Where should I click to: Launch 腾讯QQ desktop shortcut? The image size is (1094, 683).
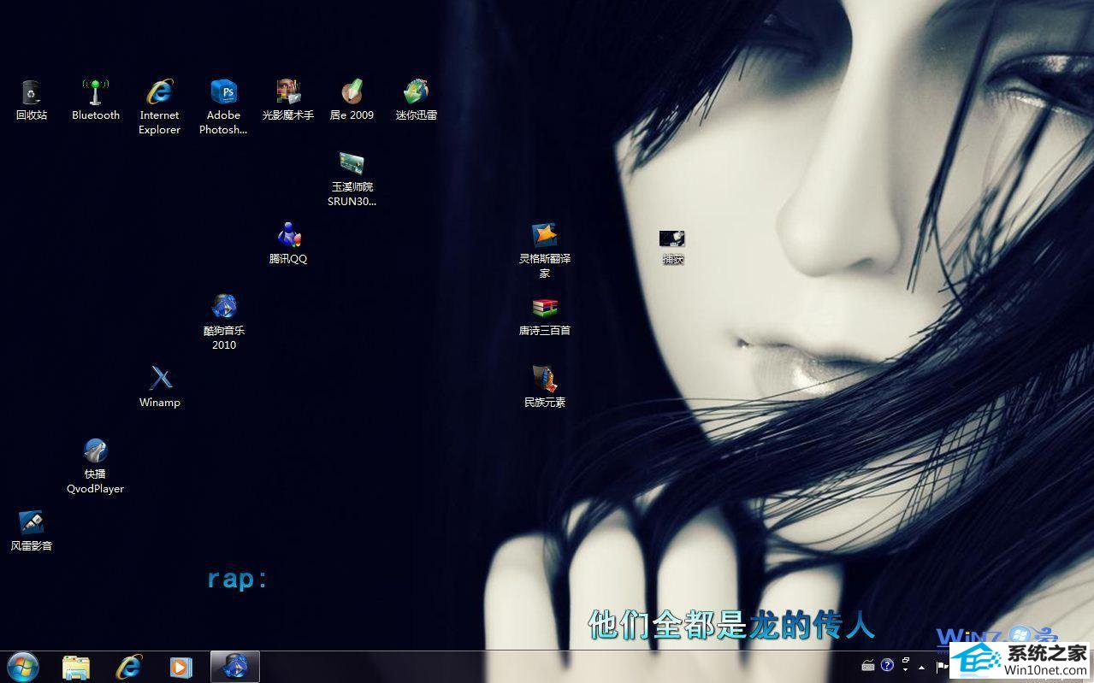click(288, 244)
